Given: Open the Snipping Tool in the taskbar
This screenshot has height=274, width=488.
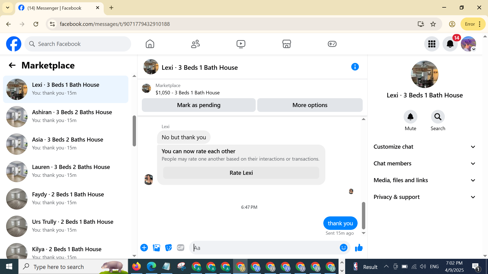Looking at the screenshot, I should (181, 267).
